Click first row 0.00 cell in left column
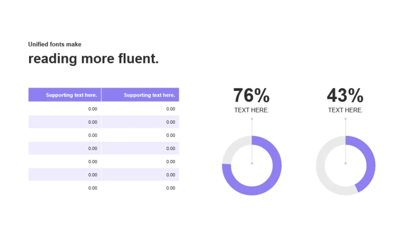409x230 pixels. (65, 109)
